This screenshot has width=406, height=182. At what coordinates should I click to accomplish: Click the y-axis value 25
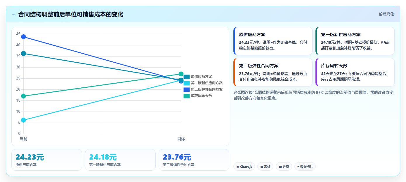[18, 78]
